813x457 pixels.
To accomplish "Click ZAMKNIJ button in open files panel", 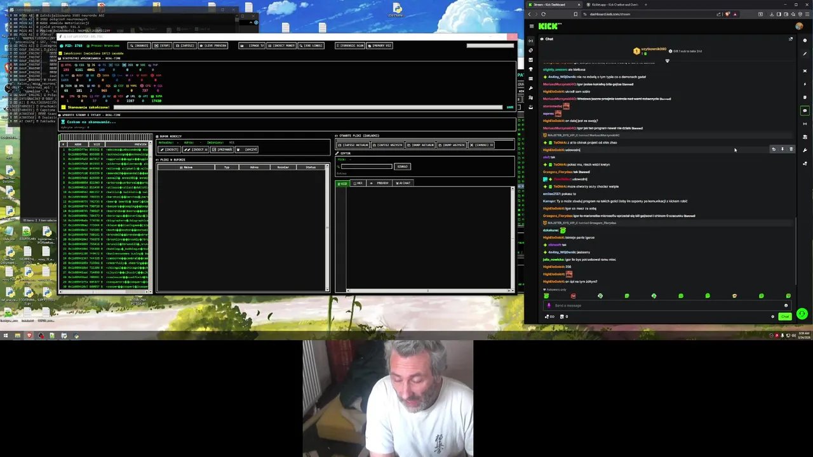I will pos(481,145).
